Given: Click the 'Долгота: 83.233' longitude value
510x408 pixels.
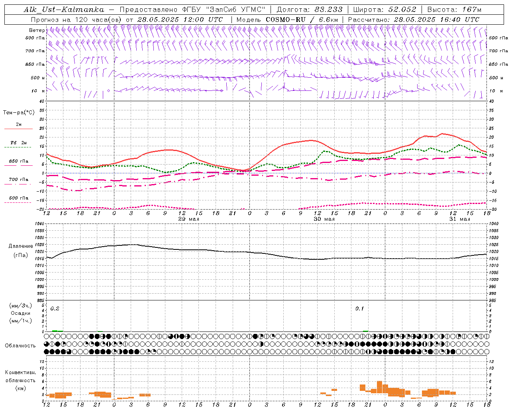Looking at the screenshot, I should [310, 10].
